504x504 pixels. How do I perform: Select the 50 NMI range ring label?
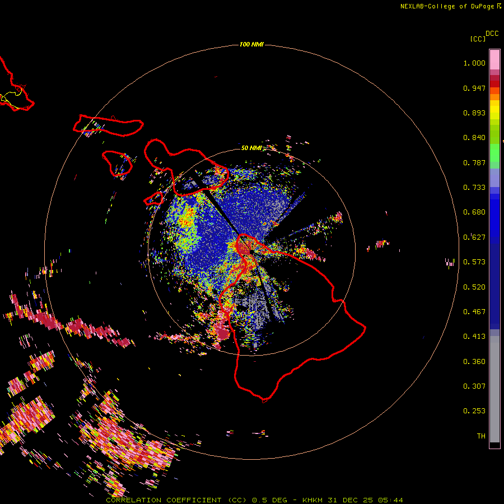(x=251, y=148)
